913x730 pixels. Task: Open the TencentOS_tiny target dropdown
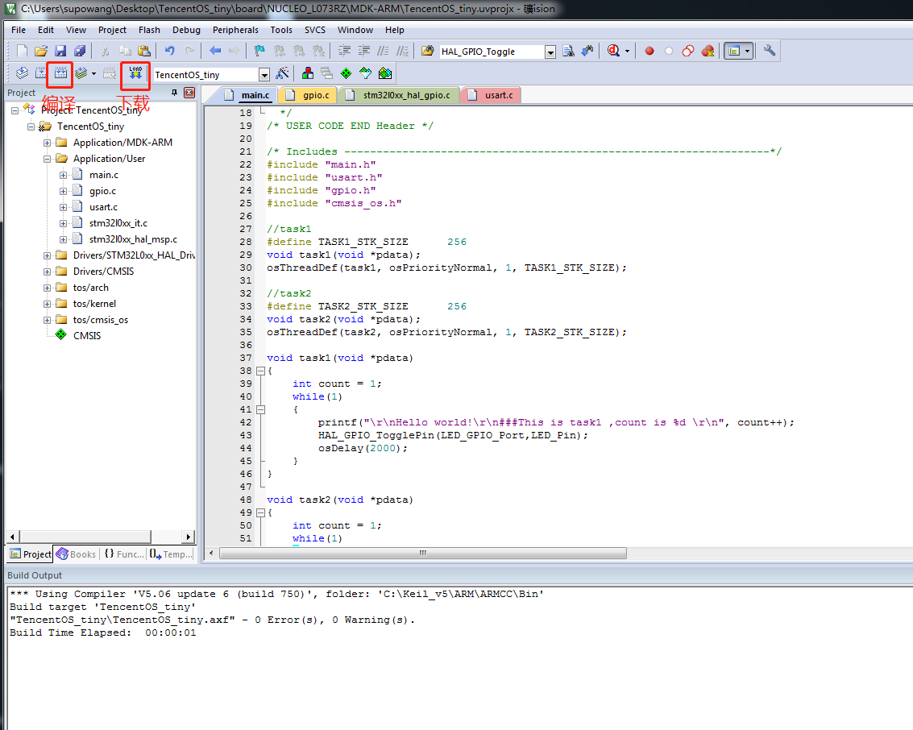click(x=264, y=74)
